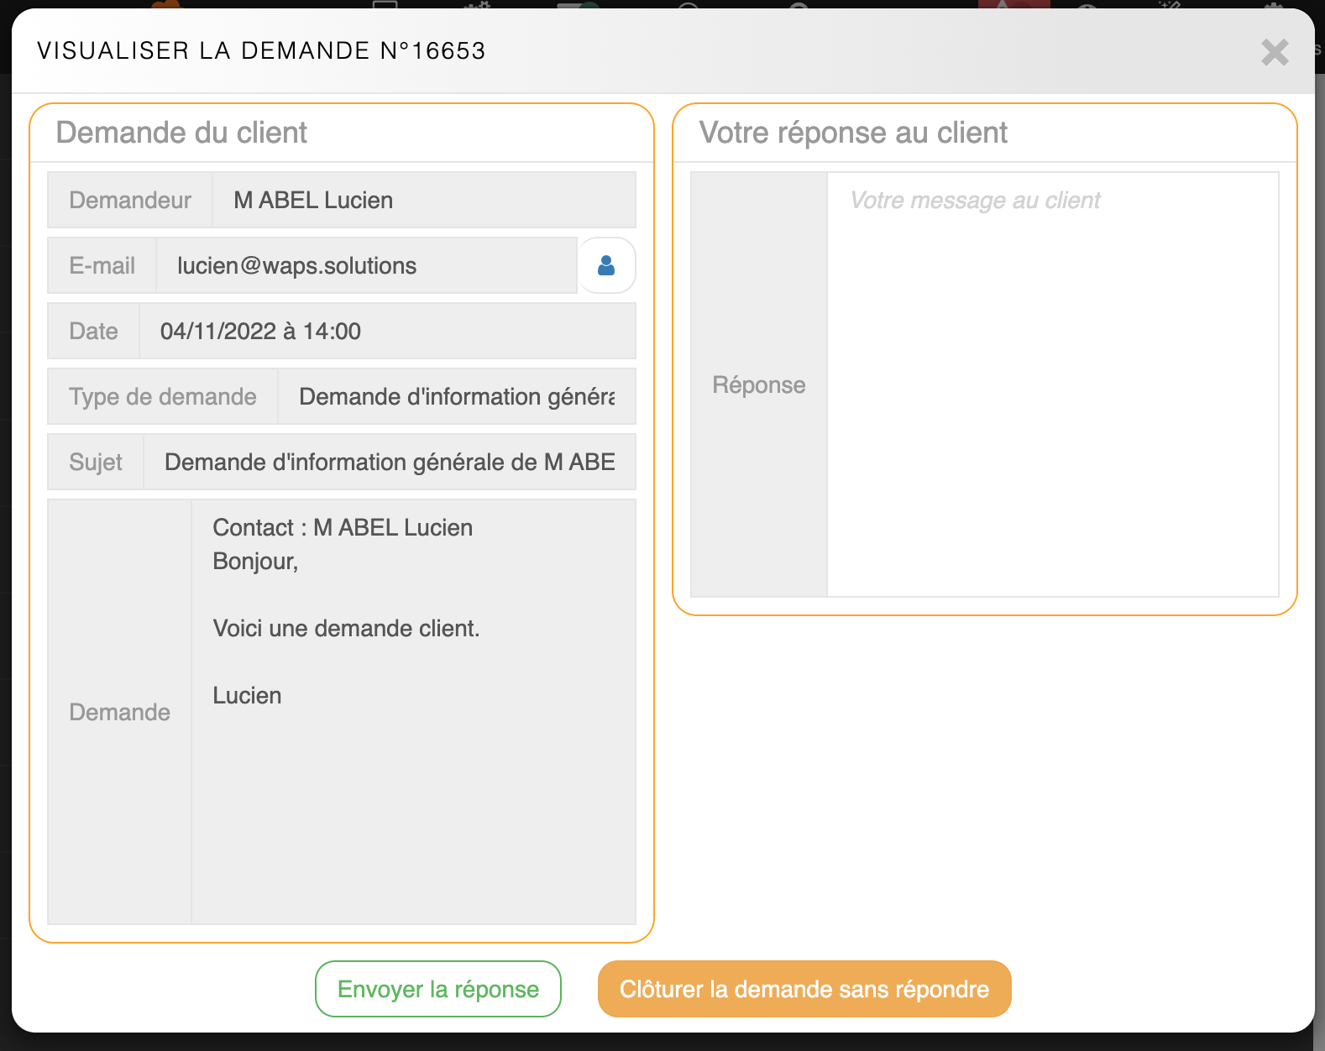The width and height of the screenshot is (1325, 1051).
Task: Open the client profile icon beside e-mail
Action: click(605, 266)
